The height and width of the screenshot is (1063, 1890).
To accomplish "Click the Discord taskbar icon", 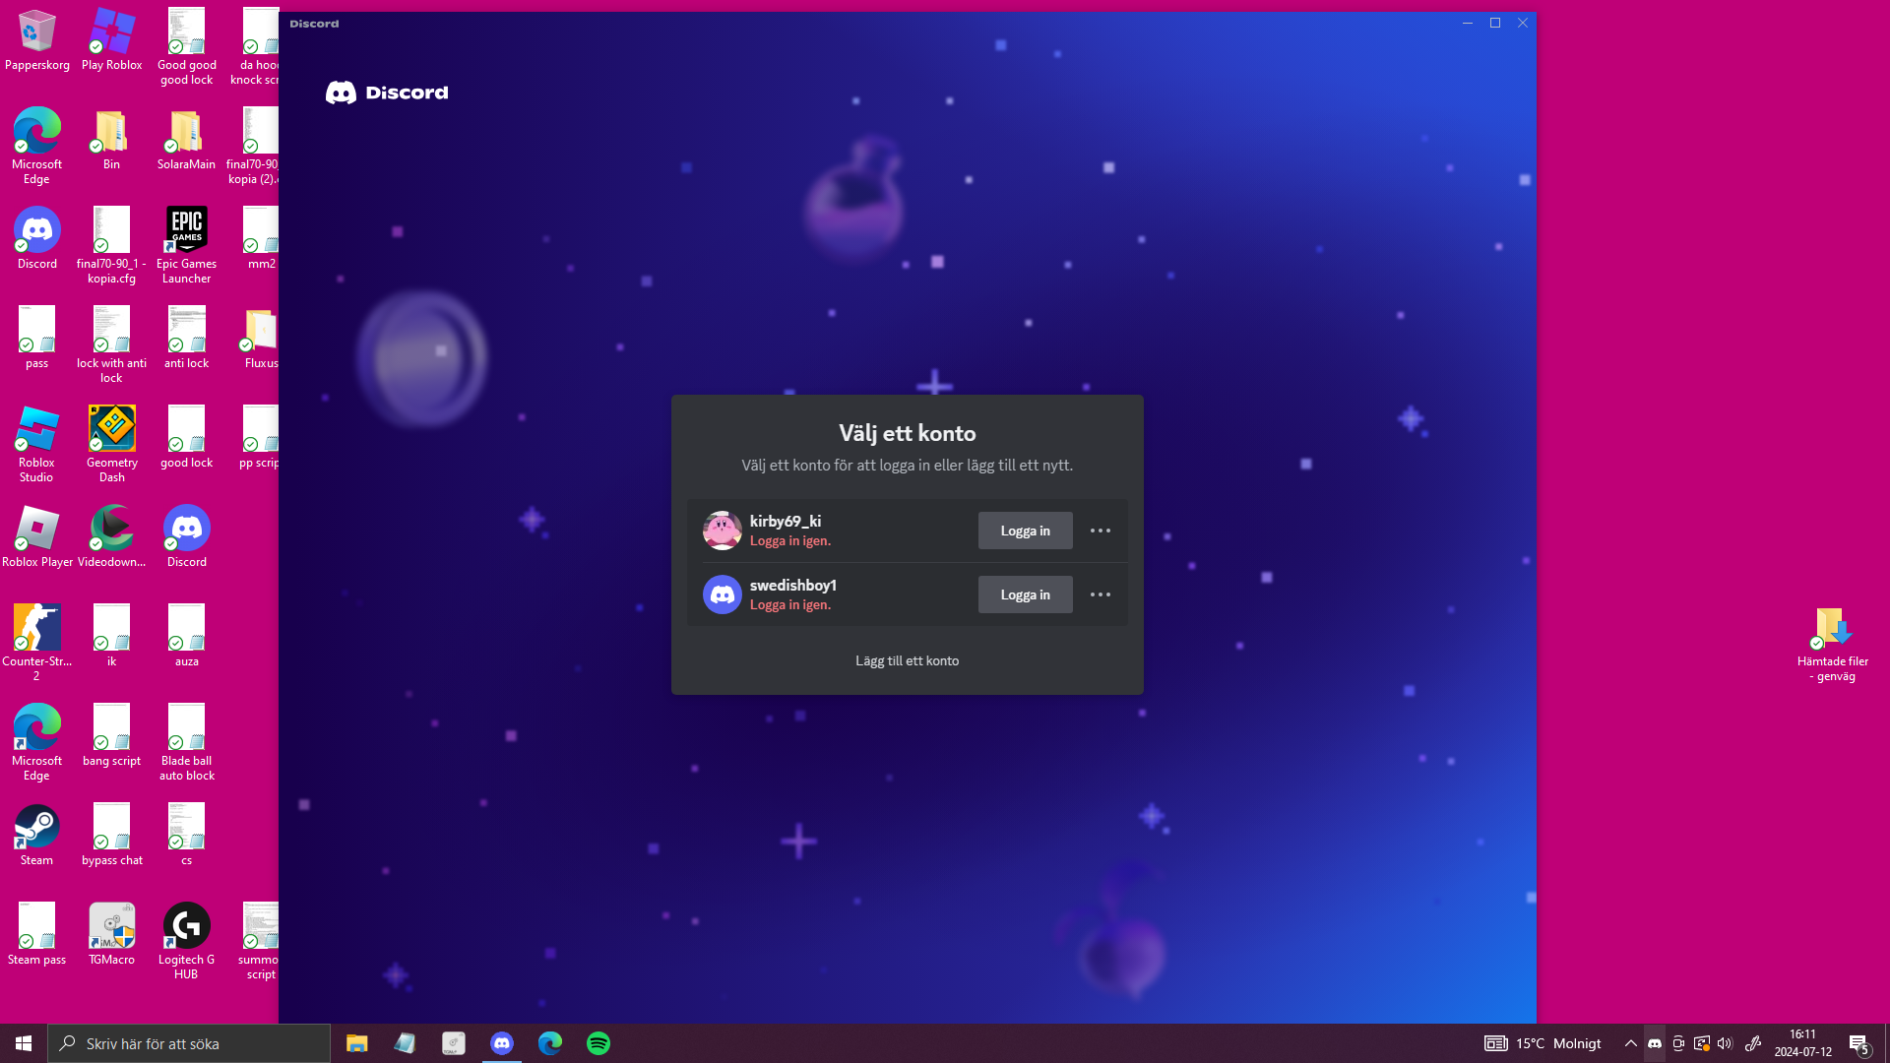I will pos(502,1043).
